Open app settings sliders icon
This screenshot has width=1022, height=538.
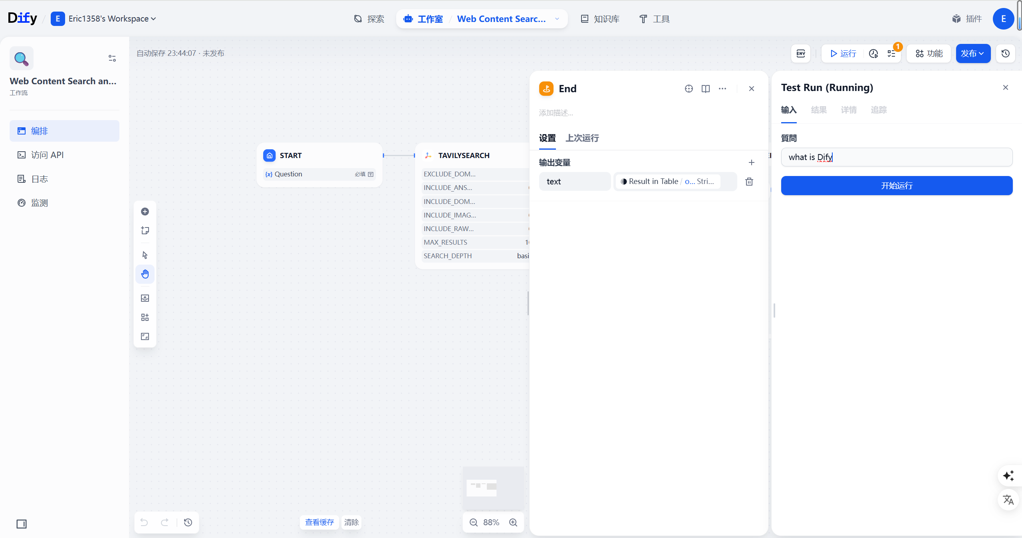112,58
